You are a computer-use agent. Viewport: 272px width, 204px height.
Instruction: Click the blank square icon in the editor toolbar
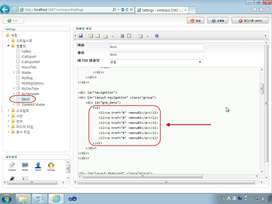[129, 36]
